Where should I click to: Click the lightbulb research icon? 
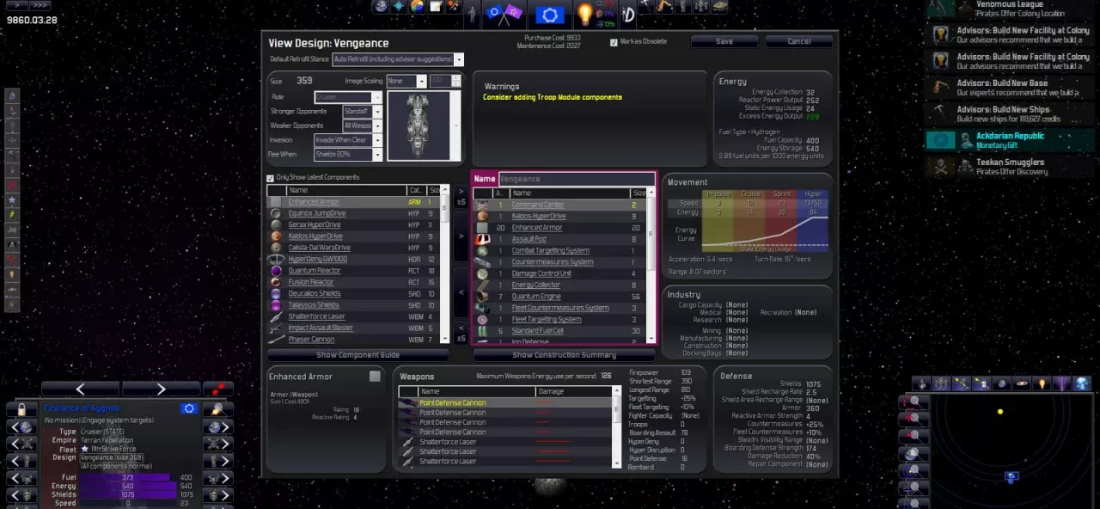click(x=585, y=14)
